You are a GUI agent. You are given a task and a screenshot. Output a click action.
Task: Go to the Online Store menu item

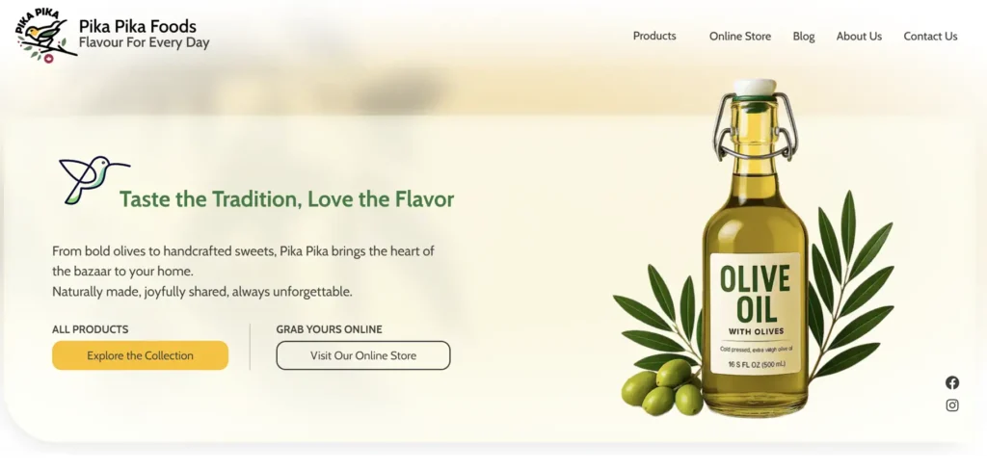click(740, 37)
